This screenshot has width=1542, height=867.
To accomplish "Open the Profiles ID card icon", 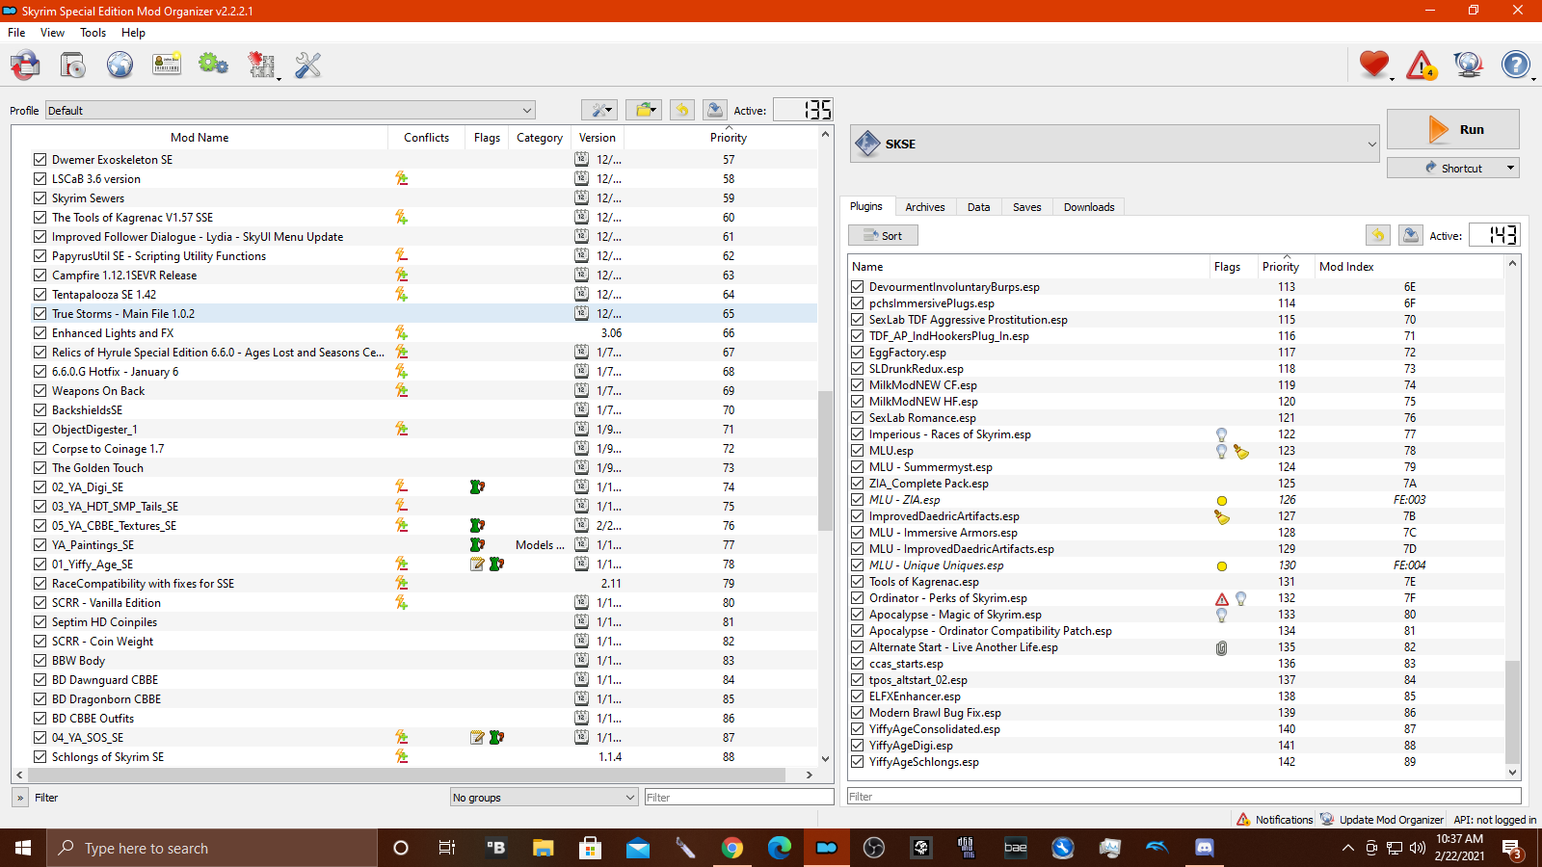I will click(x=167, y=66).
